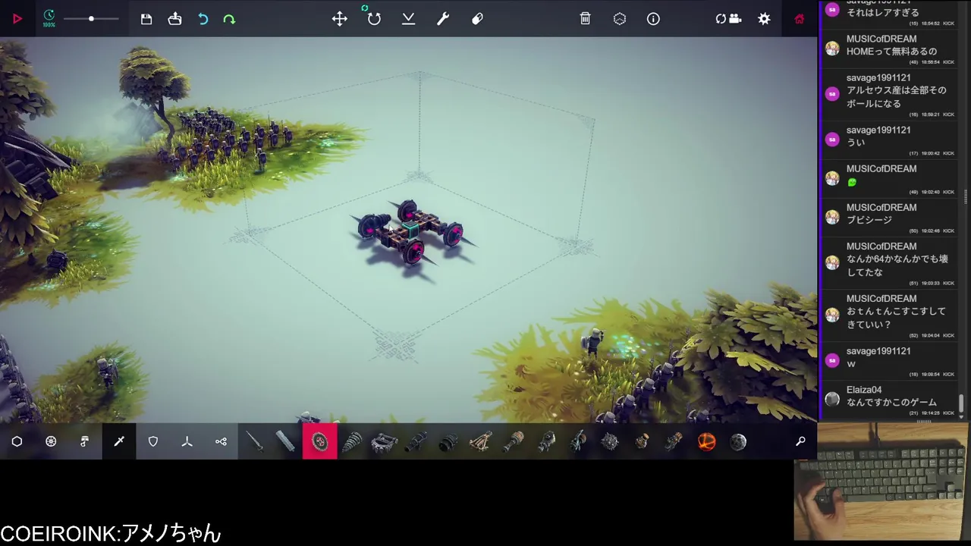Click KICK on the 'ブビシージ' message
Viewport: 971px width, 546px height.
[948, 231]
